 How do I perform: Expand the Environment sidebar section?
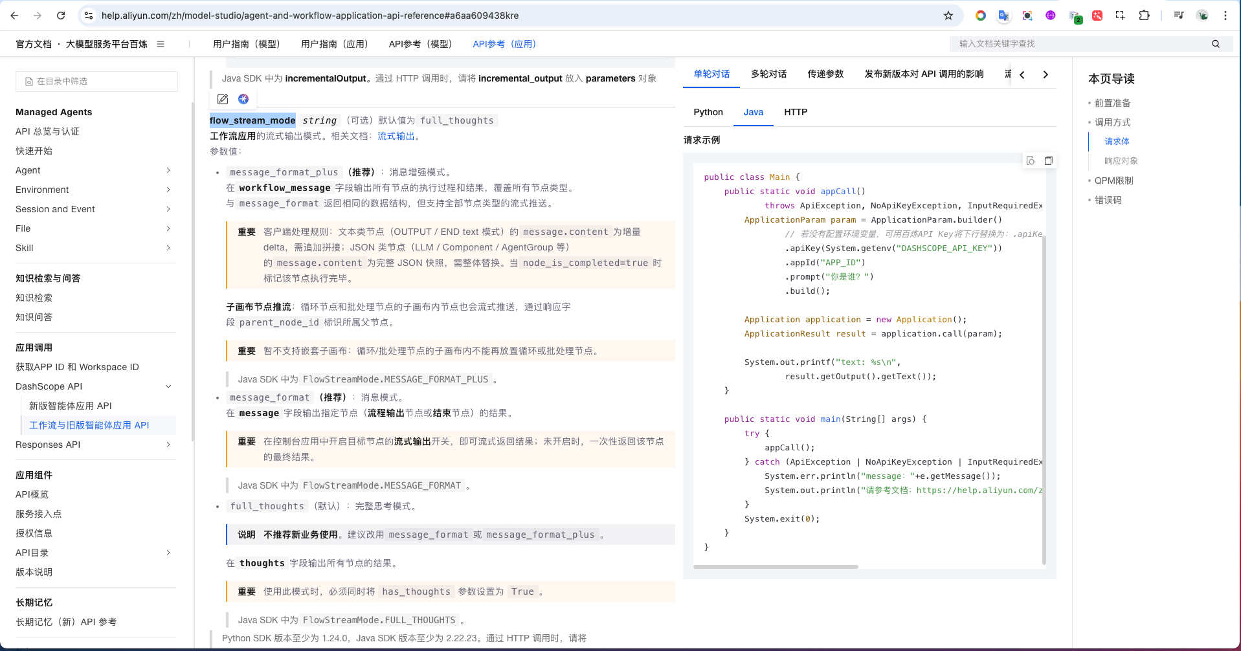tap(168, 190)
